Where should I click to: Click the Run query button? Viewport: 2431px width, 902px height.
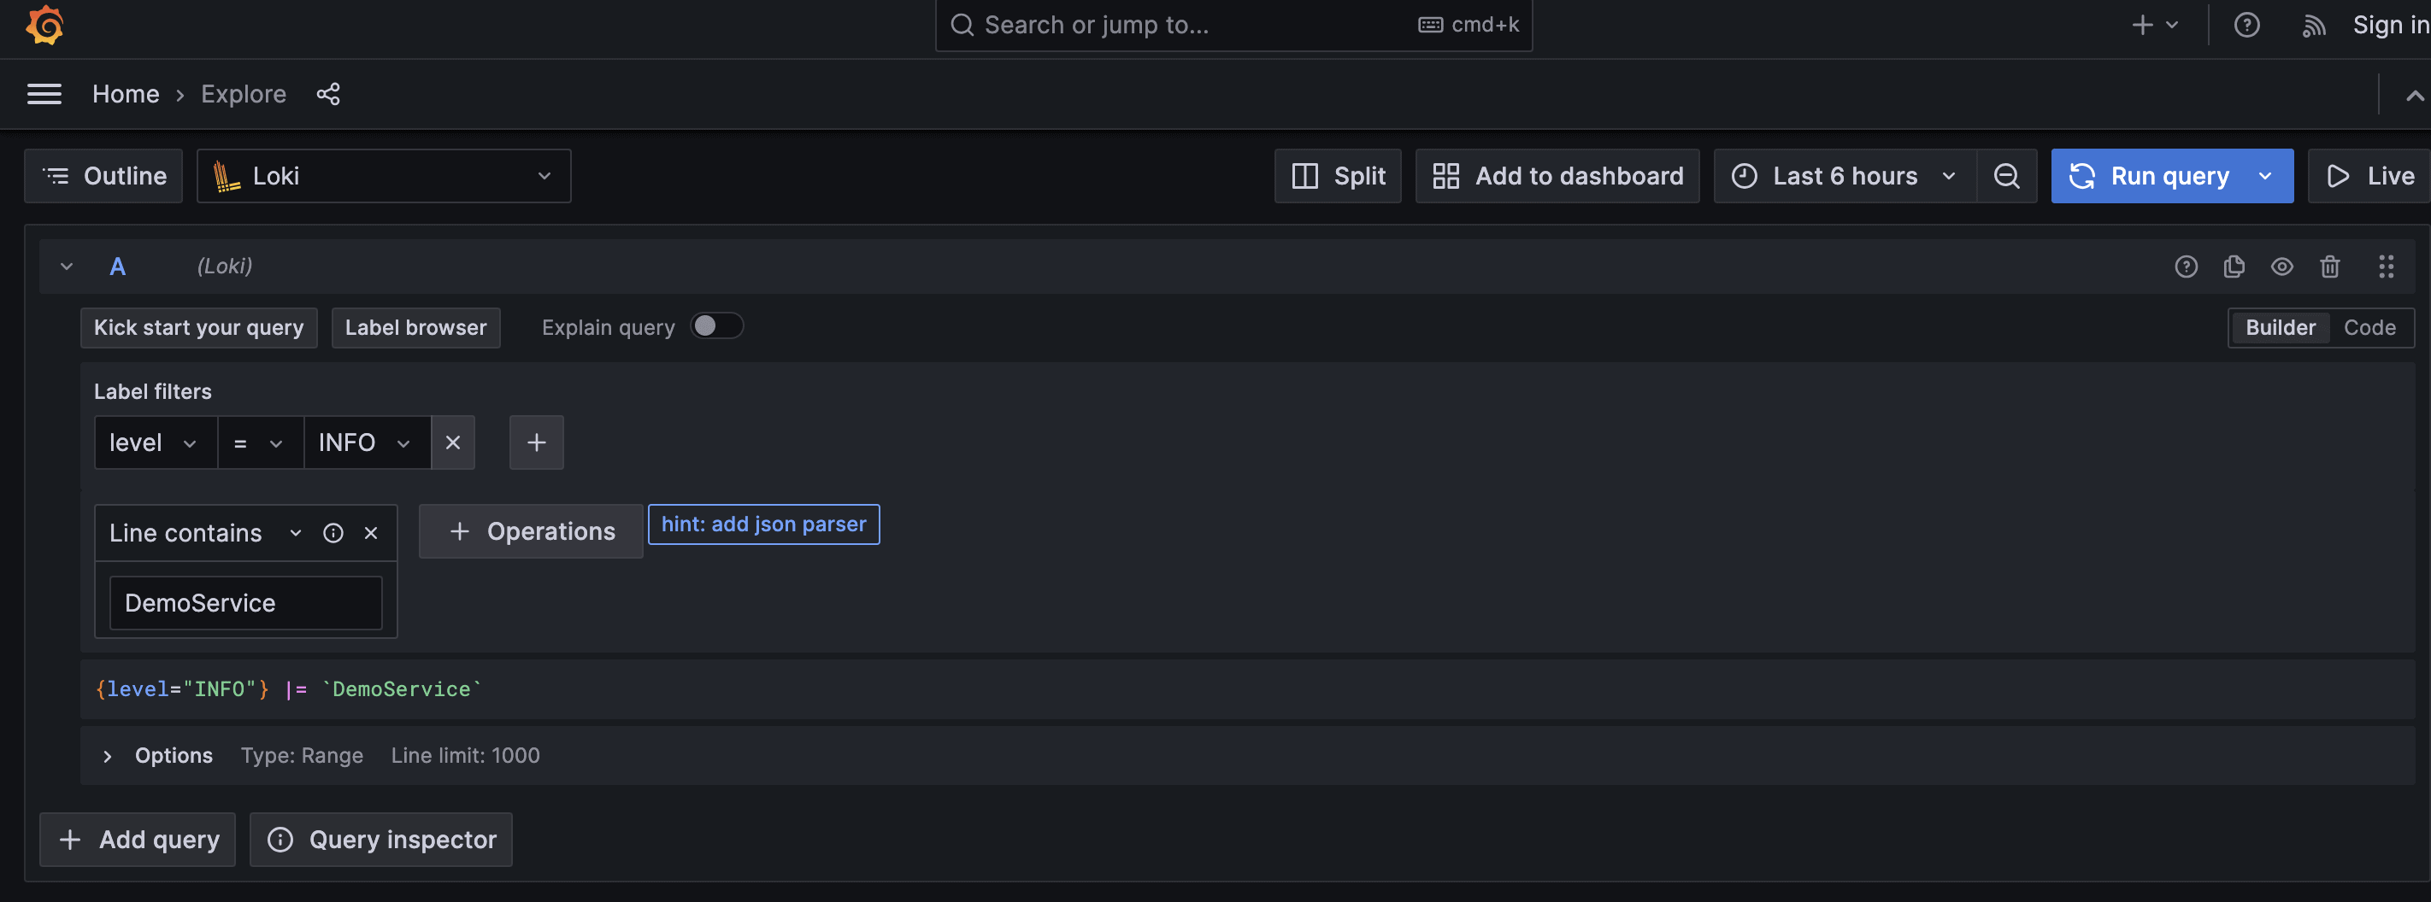[x=2149, y=177]
